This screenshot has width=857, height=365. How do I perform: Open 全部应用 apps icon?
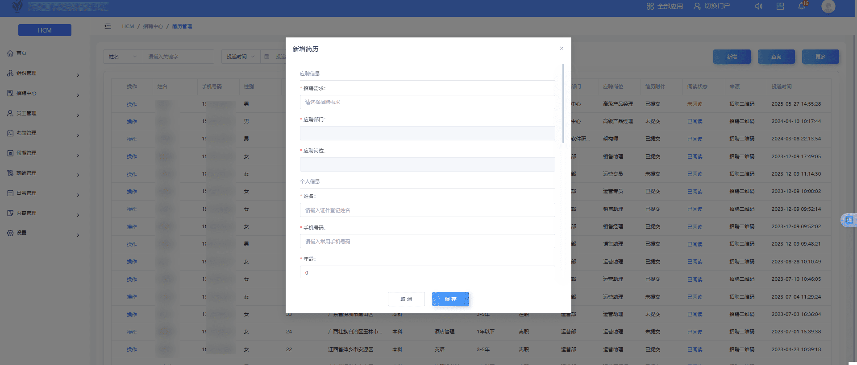[650, 6]
